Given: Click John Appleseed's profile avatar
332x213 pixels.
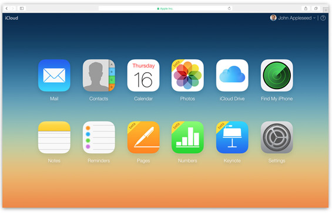Looking at the screenshot, I should [x=273, y=18].
